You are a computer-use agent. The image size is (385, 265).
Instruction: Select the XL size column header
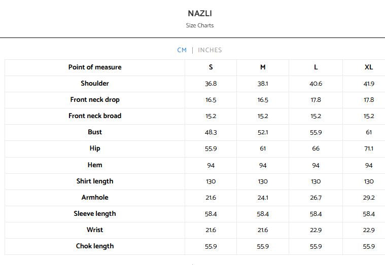point(369,67)
